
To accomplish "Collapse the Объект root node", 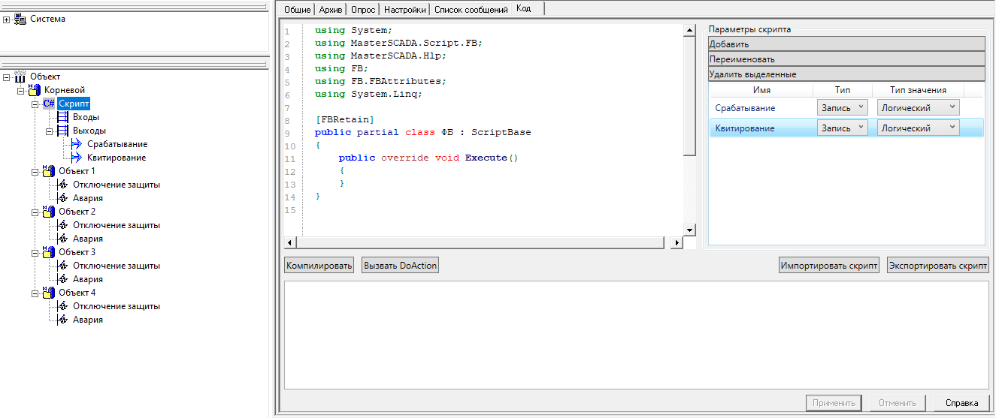I will point(7,77).
